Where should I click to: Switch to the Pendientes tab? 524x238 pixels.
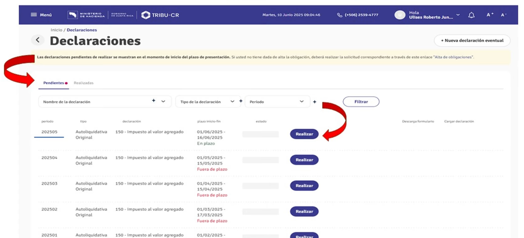point(54,83)
